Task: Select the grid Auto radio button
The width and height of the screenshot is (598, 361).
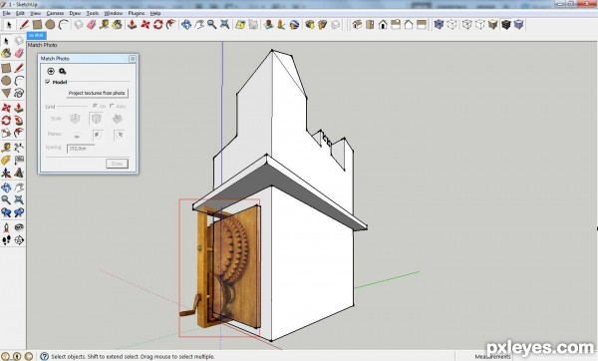Action: 112,106
